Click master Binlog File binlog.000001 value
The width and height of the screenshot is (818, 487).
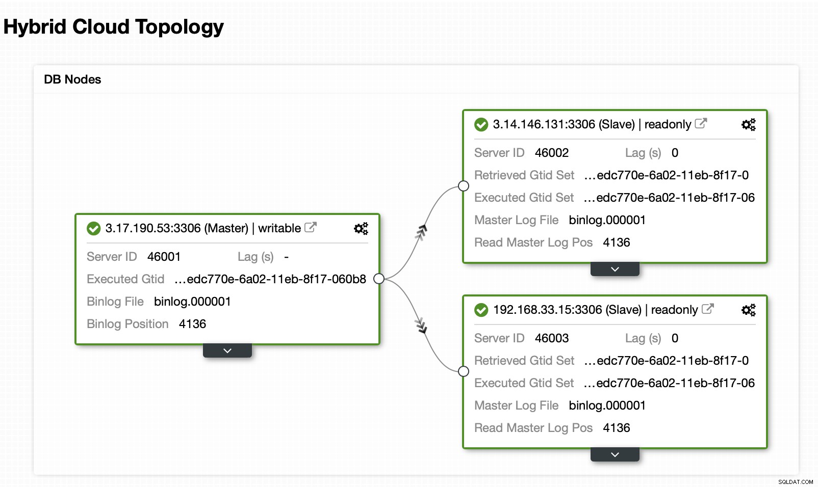[192, 302]
